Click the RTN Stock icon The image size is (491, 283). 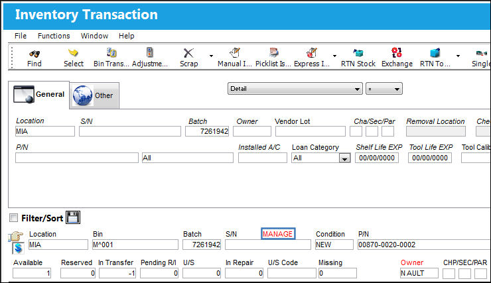point(358,53)
